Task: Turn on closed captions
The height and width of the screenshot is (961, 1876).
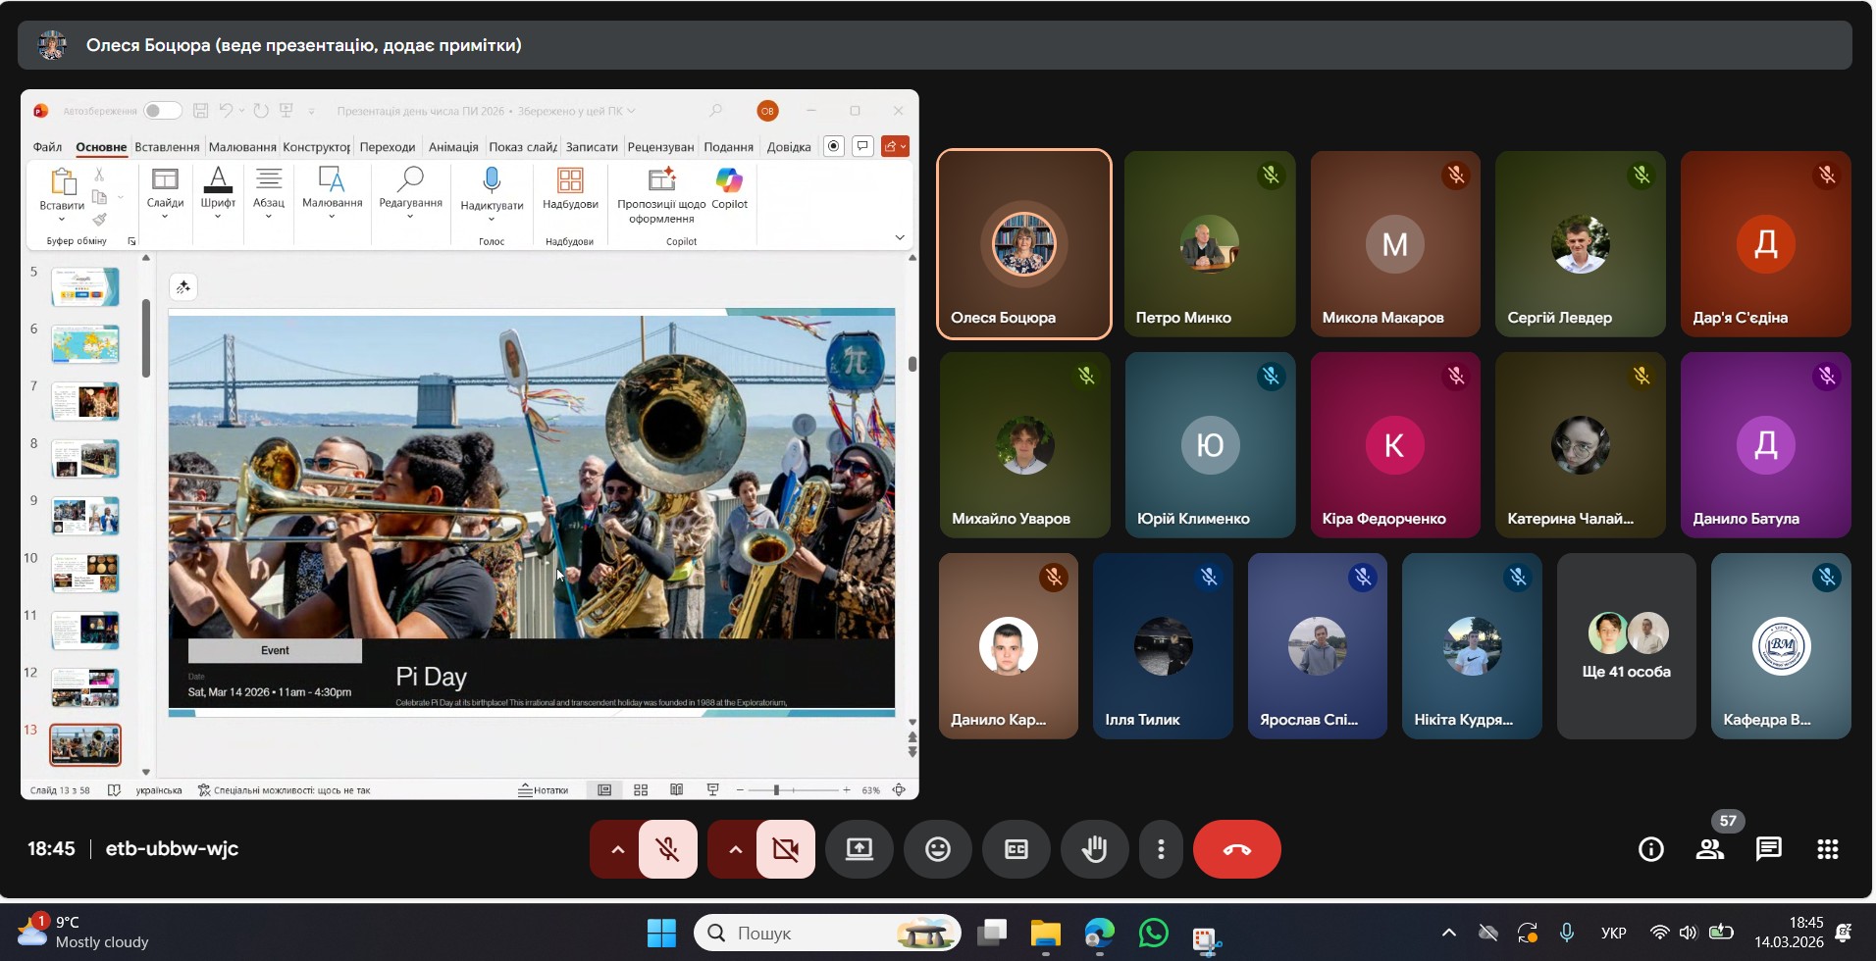Action: pos(1016,849)
